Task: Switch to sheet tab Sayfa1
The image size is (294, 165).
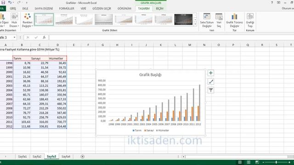Action: [23, 157]
